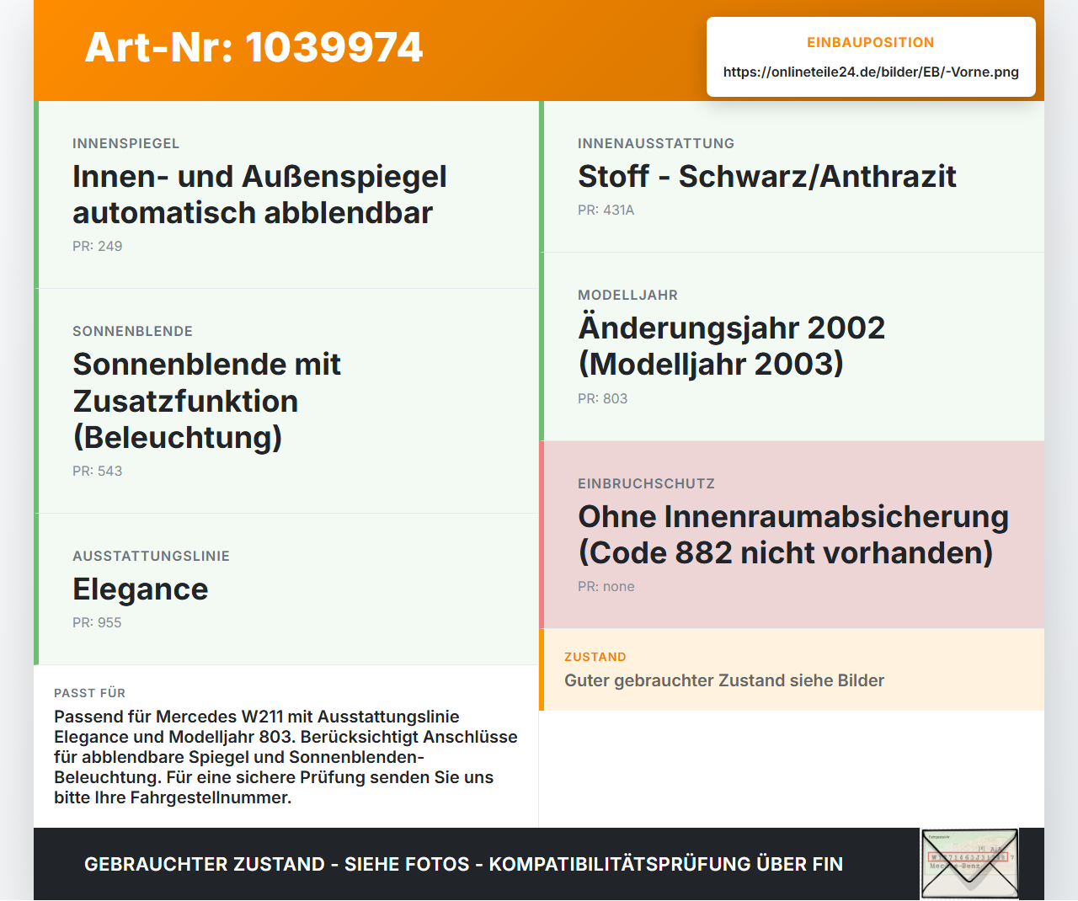Click the SONNENBLENDE category label

(133, 331)
